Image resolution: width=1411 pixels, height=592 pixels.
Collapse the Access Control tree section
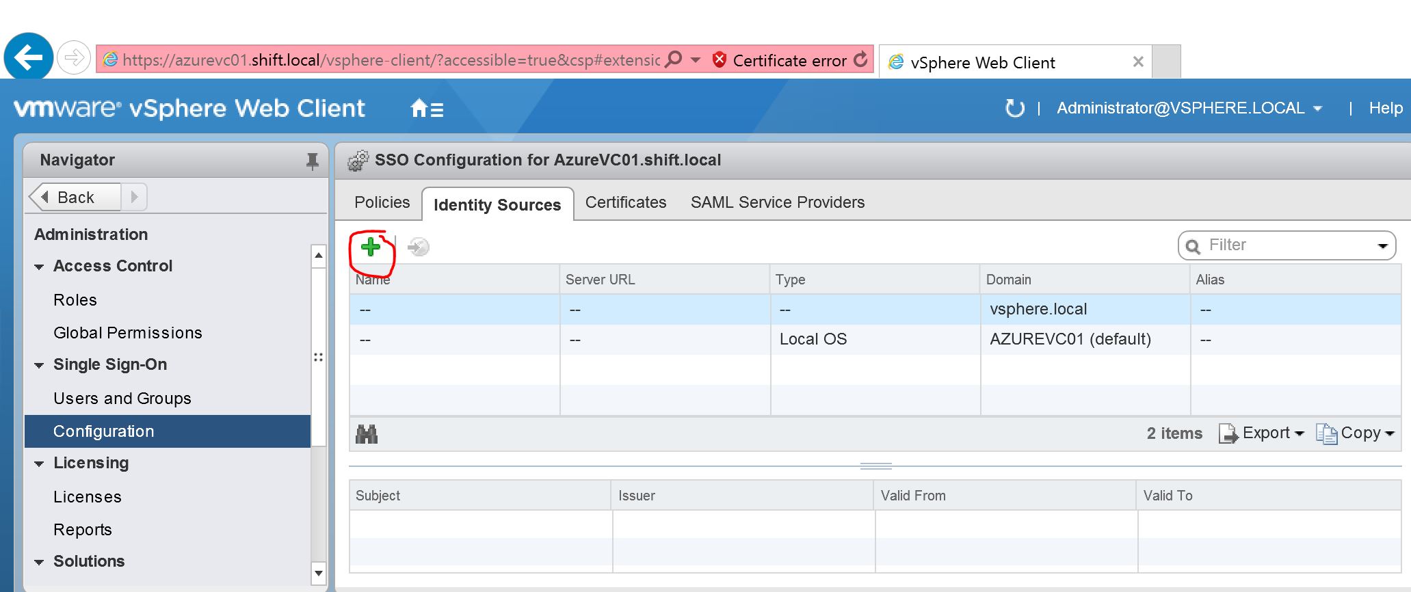tap(39, 267)
